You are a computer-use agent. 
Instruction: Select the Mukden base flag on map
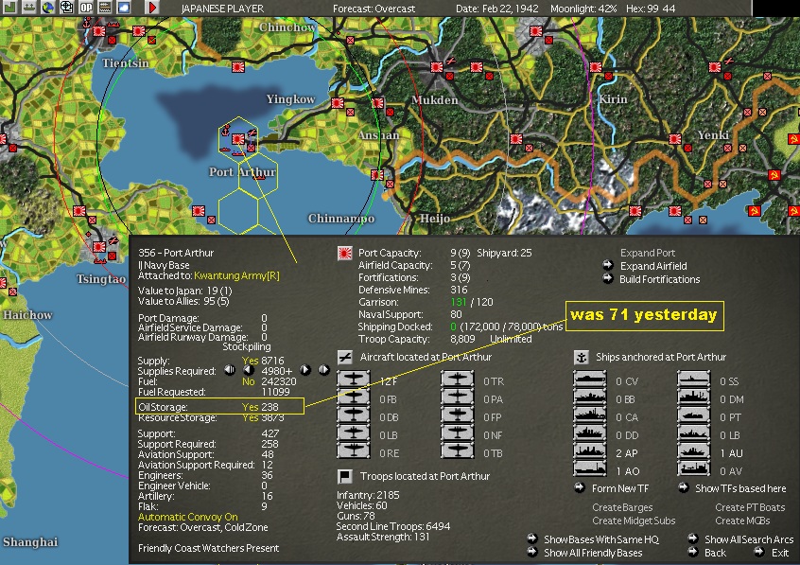437,67
